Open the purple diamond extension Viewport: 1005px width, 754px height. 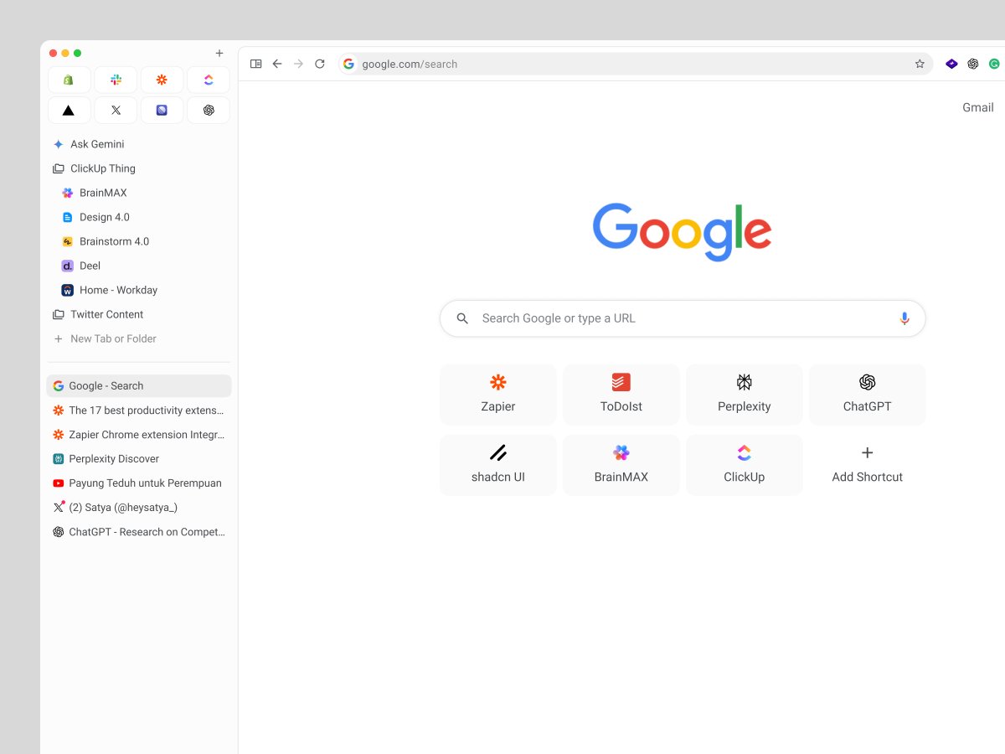tap(951, 64)
